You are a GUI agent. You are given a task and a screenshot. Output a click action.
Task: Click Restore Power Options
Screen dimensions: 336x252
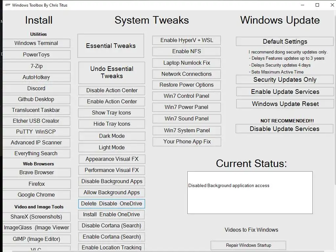(x=186, y=85)
